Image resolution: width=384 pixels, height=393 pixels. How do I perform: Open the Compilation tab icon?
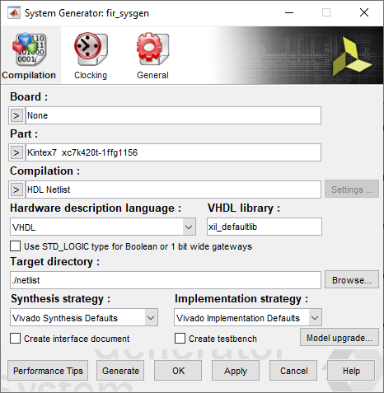click(x=29, y=49)
